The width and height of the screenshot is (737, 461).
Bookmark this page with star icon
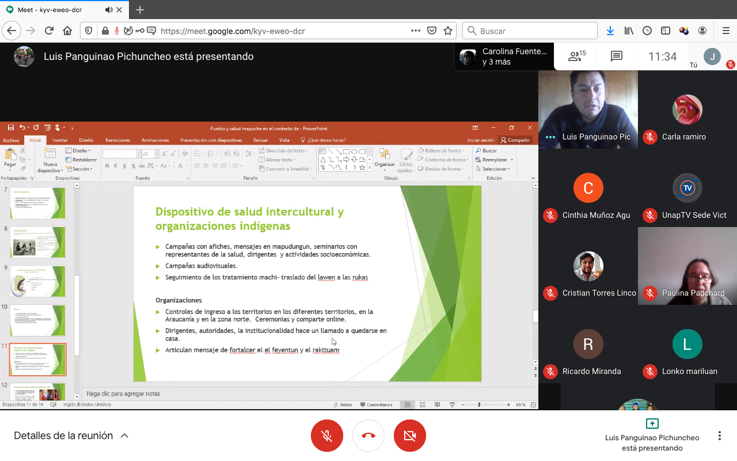(447, 31)
